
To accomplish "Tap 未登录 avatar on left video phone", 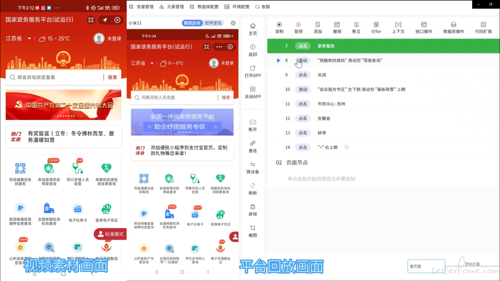I will tap(99, 38).
